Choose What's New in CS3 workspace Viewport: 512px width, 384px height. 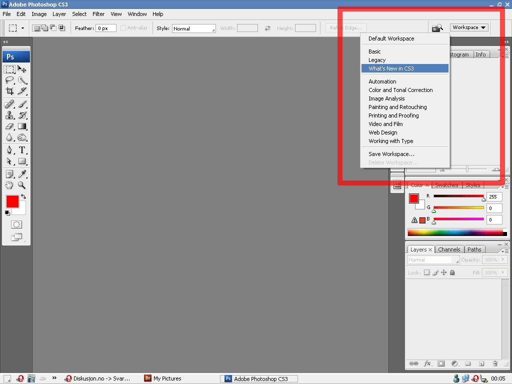pos(405,68)
